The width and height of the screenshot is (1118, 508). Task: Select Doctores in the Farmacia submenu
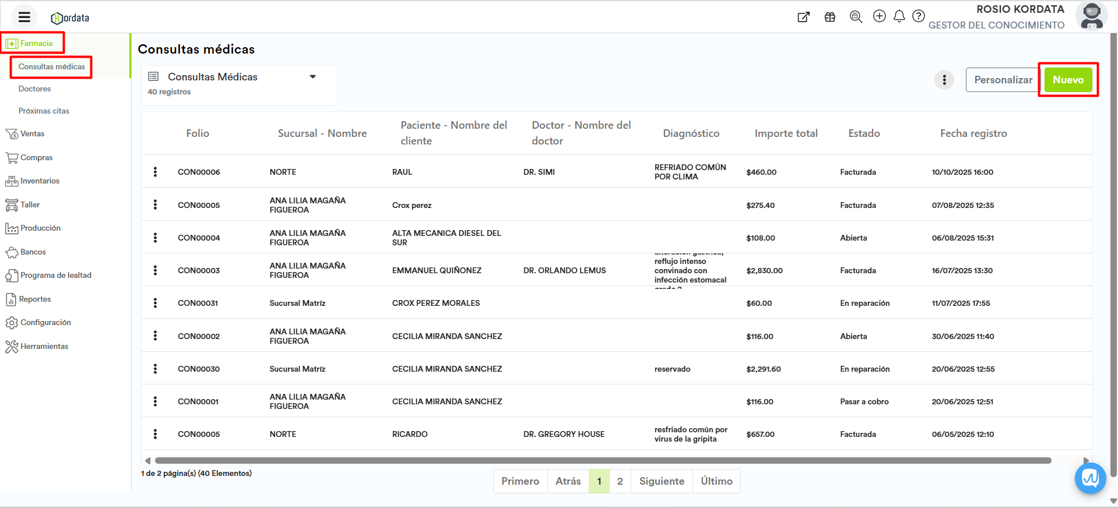pyautogui.click(x=34, y=89)
